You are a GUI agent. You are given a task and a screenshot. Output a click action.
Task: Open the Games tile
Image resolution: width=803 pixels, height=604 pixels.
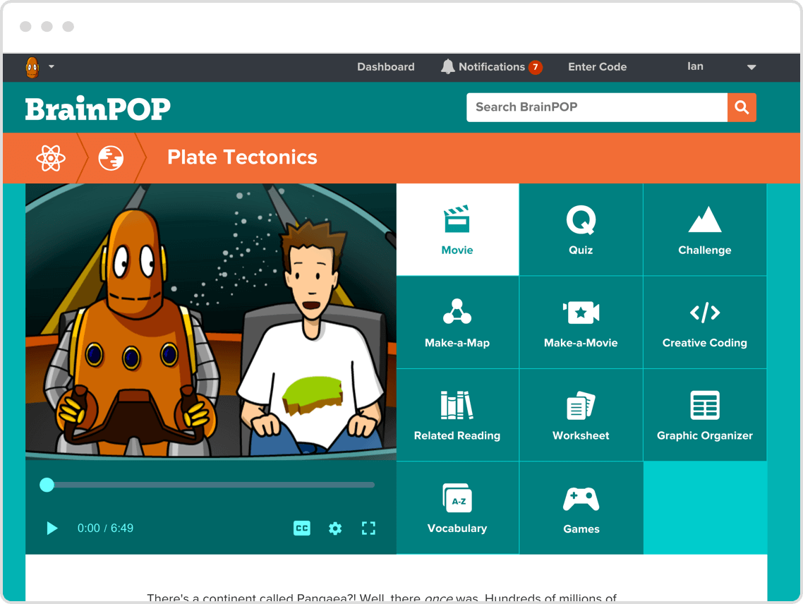(x=581, y=508)
